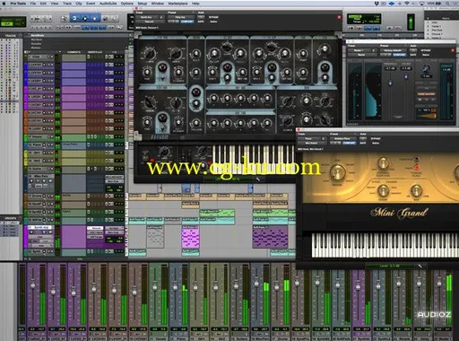Open the Window menu
This screenshot has height=341, width=459.
158,4
